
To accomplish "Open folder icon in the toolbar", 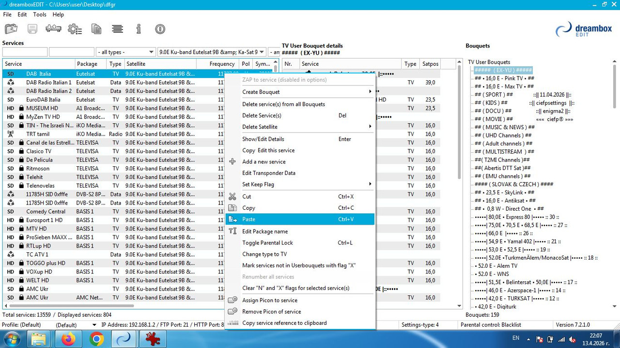I will point(11,29).
